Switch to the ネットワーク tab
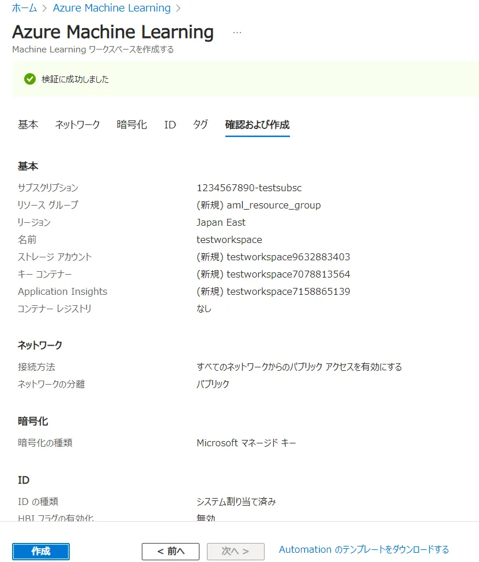 77,124
